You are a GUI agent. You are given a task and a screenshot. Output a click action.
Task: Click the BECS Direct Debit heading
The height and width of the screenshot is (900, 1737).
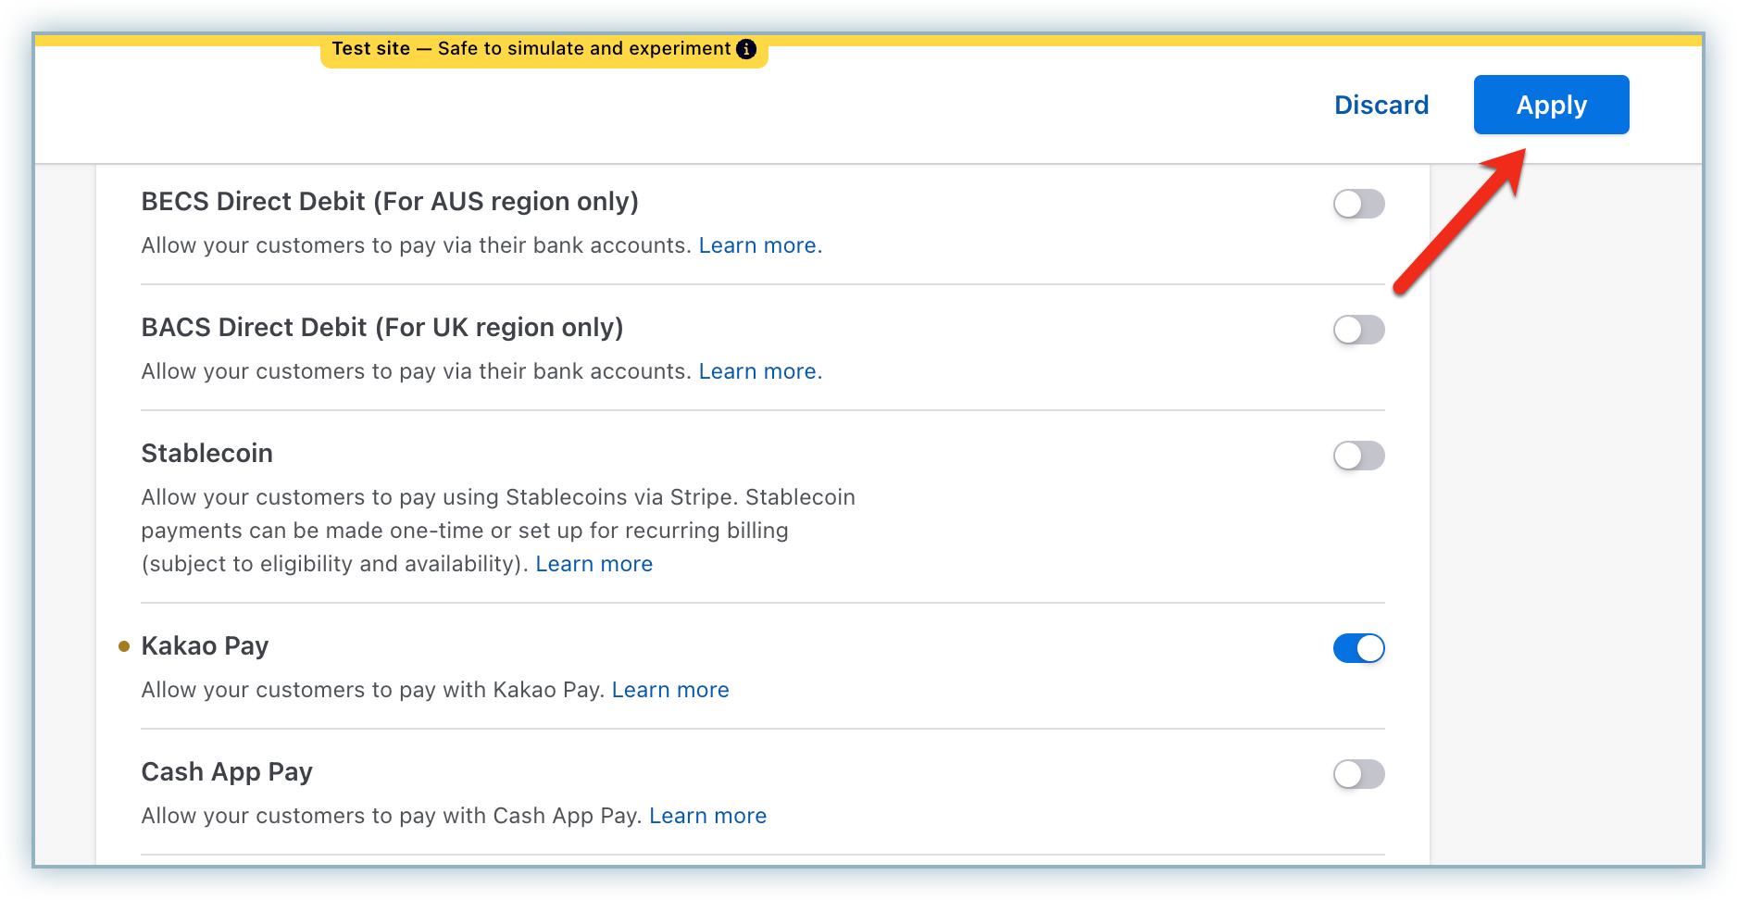(x=390, y=202)
